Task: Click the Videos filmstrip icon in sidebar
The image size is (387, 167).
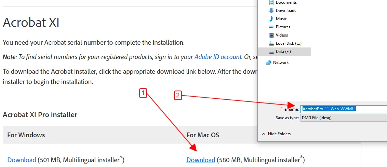Action: [271, 35]
